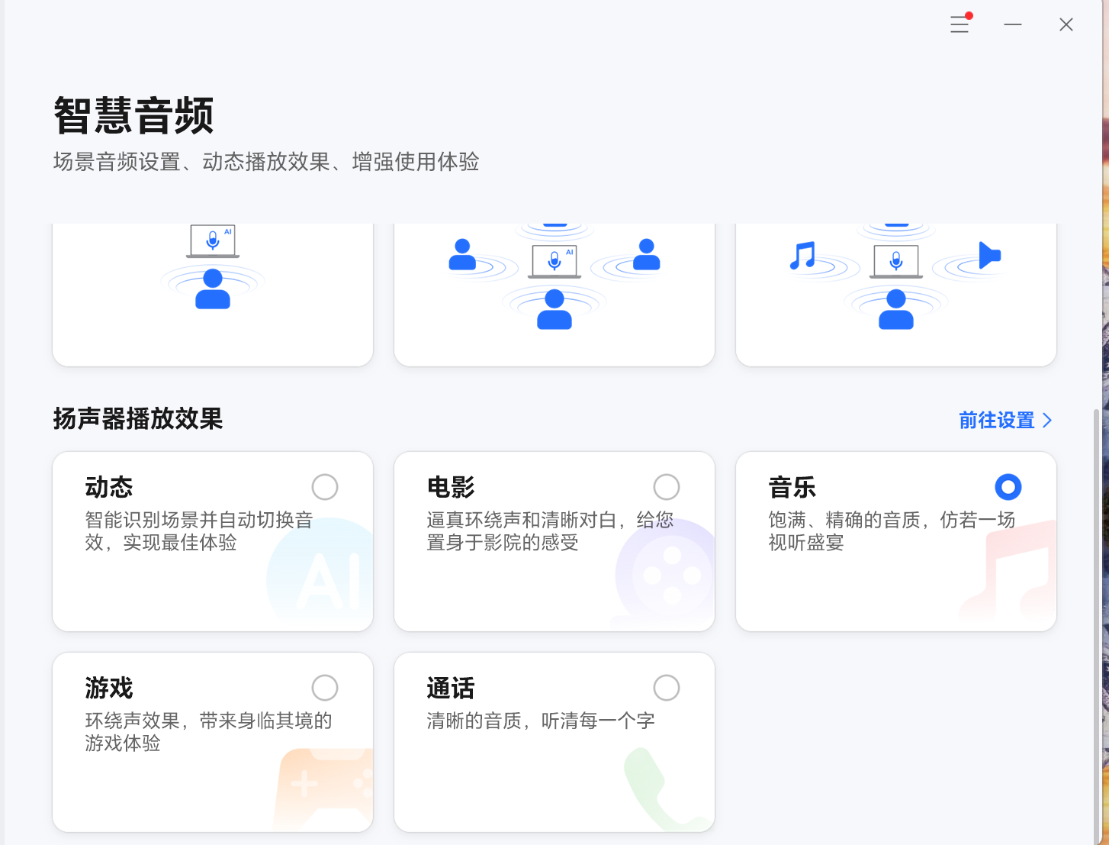Select the 通话 speaker effect radio button
This screenshot has width=1109, height=845.
click(667, 688)
